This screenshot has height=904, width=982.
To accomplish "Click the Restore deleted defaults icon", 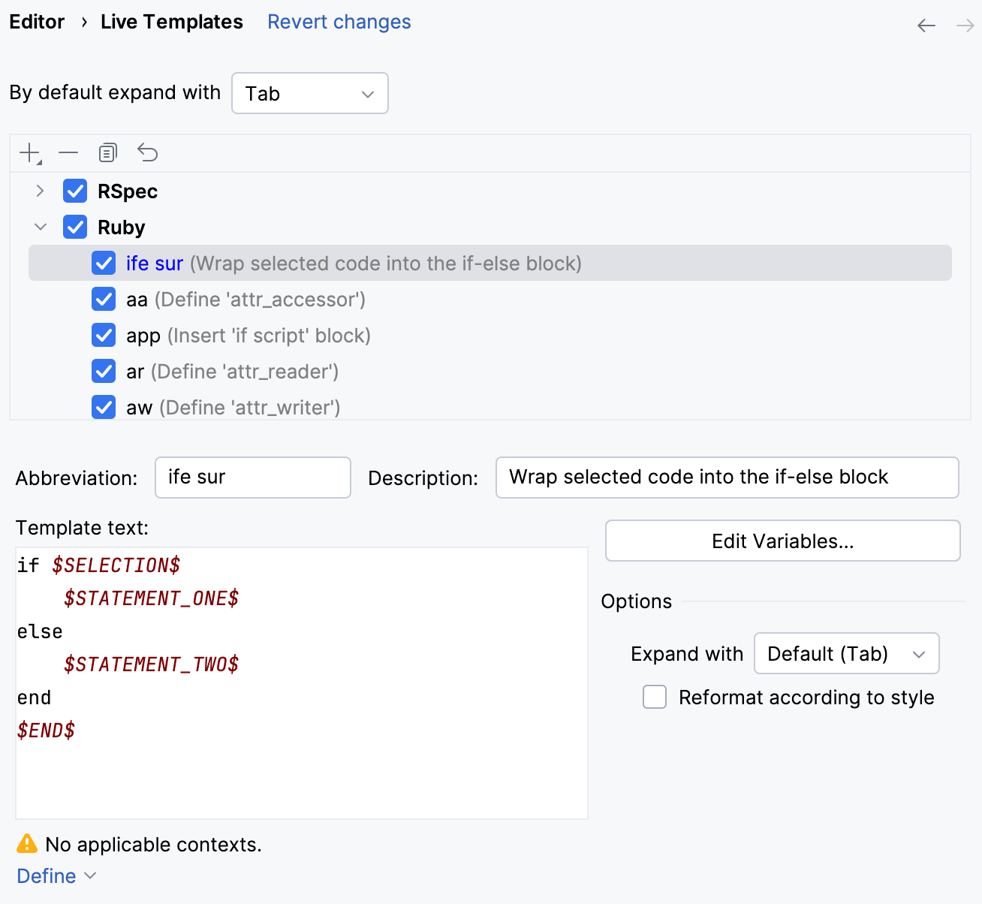I will (x=147, y=152).
